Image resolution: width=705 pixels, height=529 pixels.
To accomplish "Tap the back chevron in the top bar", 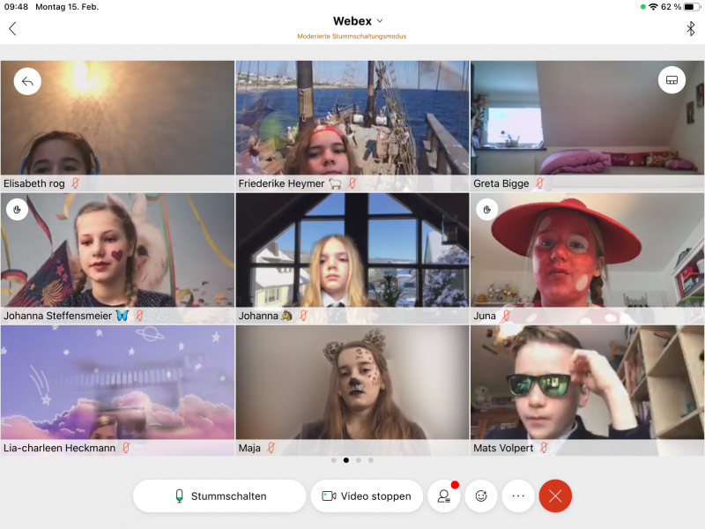I will 12,28.
